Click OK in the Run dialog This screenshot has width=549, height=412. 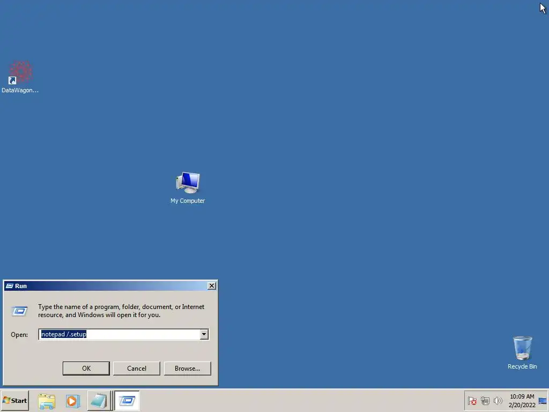pyautogui.click(x=86, y=368)
